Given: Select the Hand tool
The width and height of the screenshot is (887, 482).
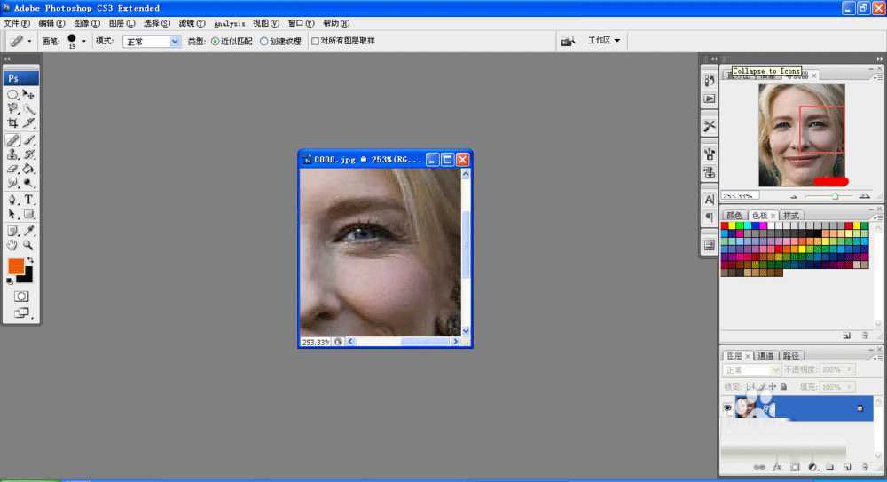Looking at the screenshot, I should pyautogui.click(x=12, y=245).
